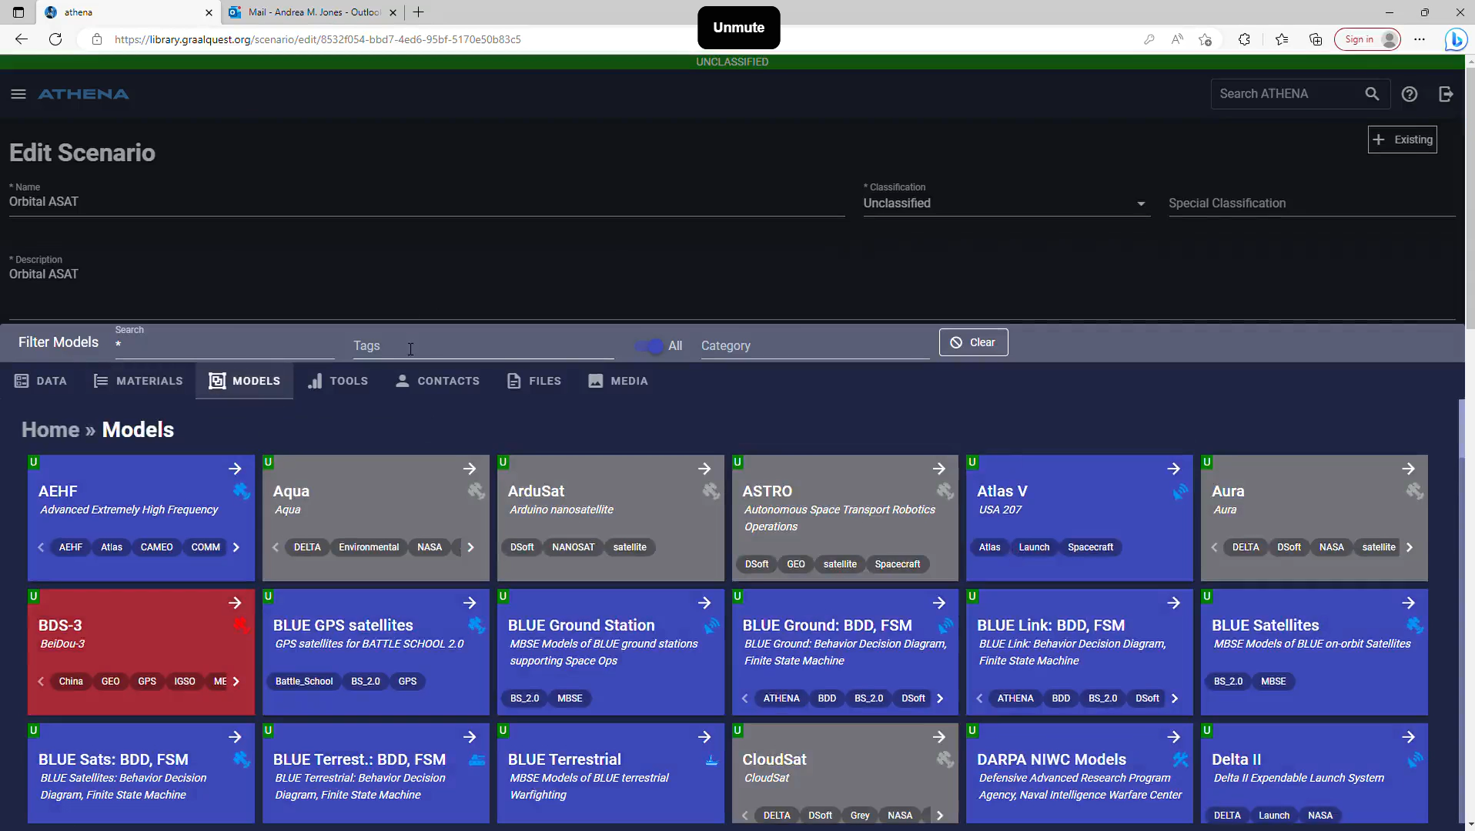
Task: Click the Search ATHENA field
Action: (1286, 94)
